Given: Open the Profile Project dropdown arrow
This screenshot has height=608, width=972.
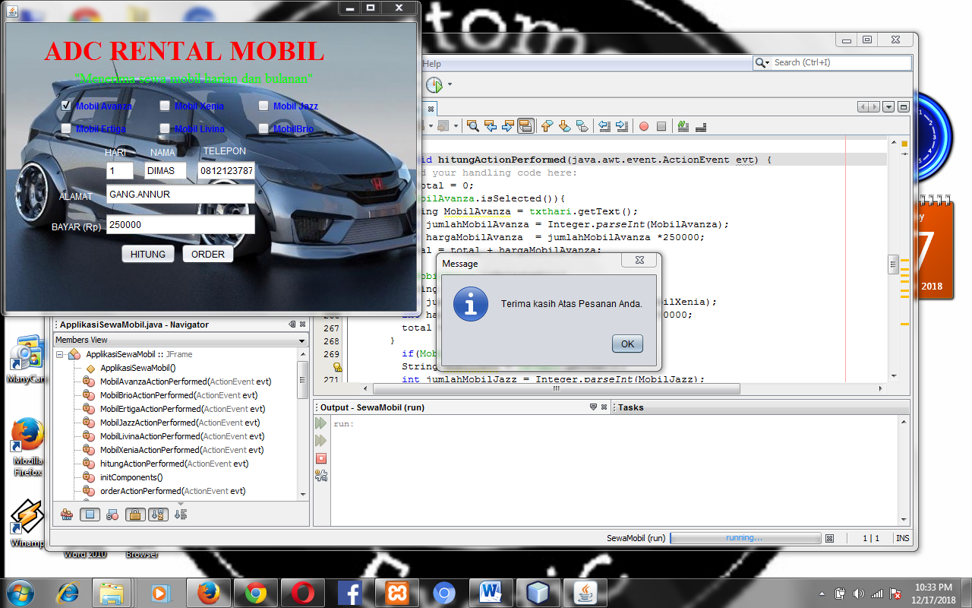Looking at the screenshot, I should pyautogui.click(x=450, y=84).
